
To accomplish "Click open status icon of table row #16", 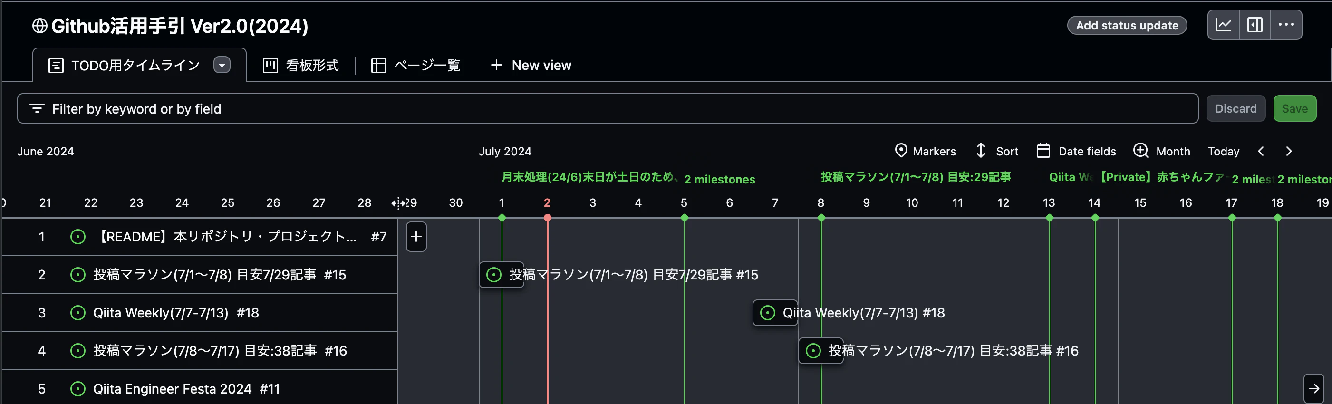I will [x=77, y=351].
